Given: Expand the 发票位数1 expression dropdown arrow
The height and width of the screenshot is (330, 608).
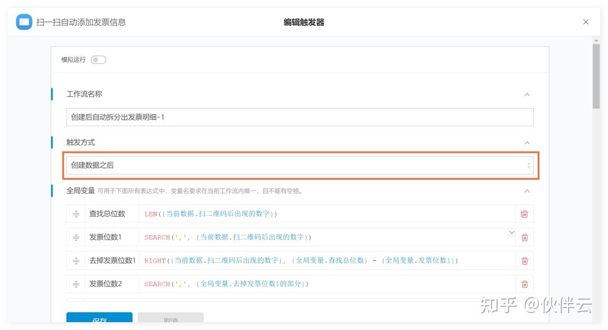Looking at the screenshot, I should pyautogui.click(x=511, y=233).
